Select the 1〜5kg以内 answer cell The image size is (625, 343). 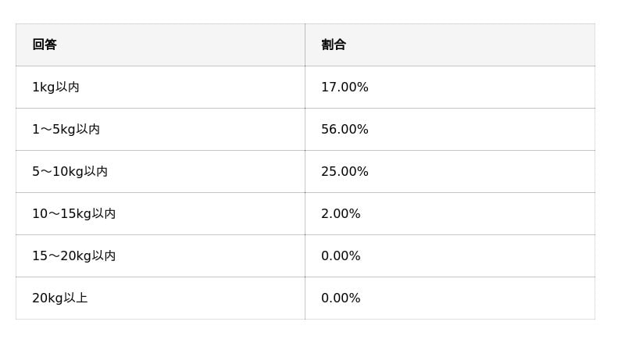[x=66, y=129]
